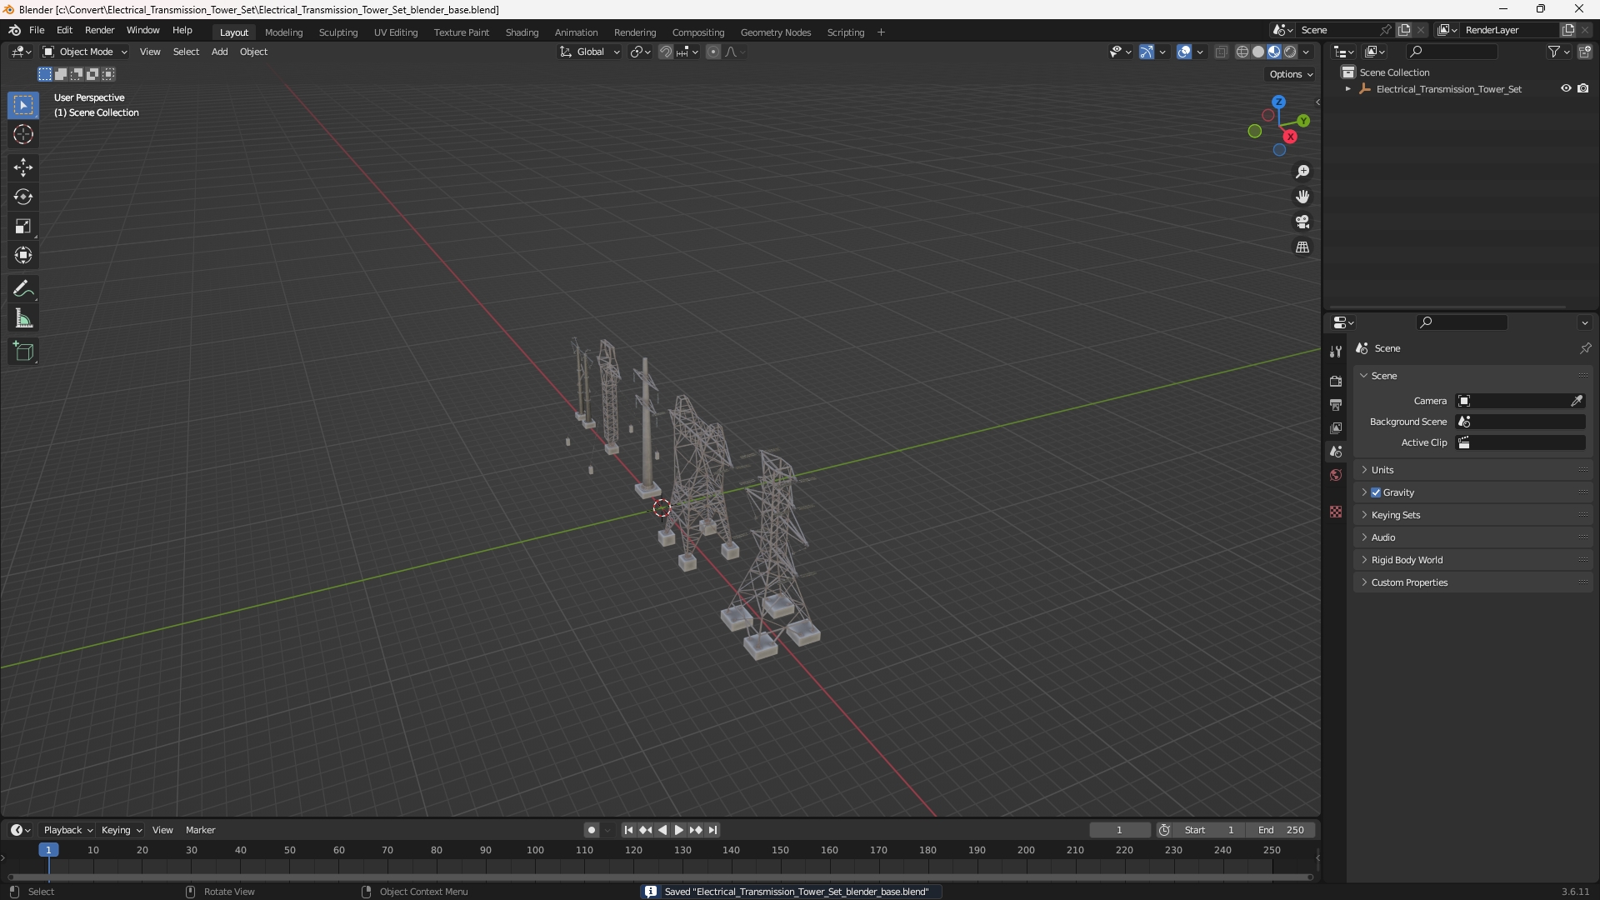Screen dimensions: 1600x900
Task: Hide Electrical_Transmission_Tower_Set in viewport via eye
Action: 1566,88
